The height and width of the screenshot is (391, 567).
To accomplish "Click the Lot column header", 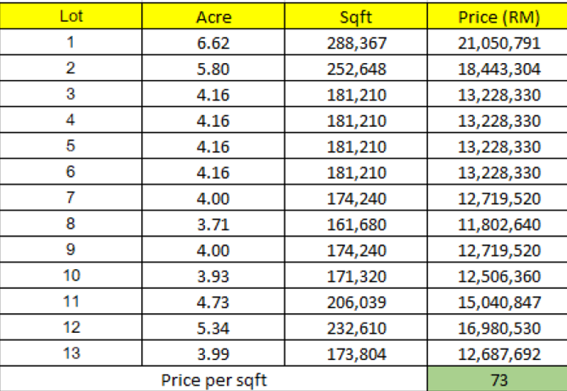I will coord(70,16).
